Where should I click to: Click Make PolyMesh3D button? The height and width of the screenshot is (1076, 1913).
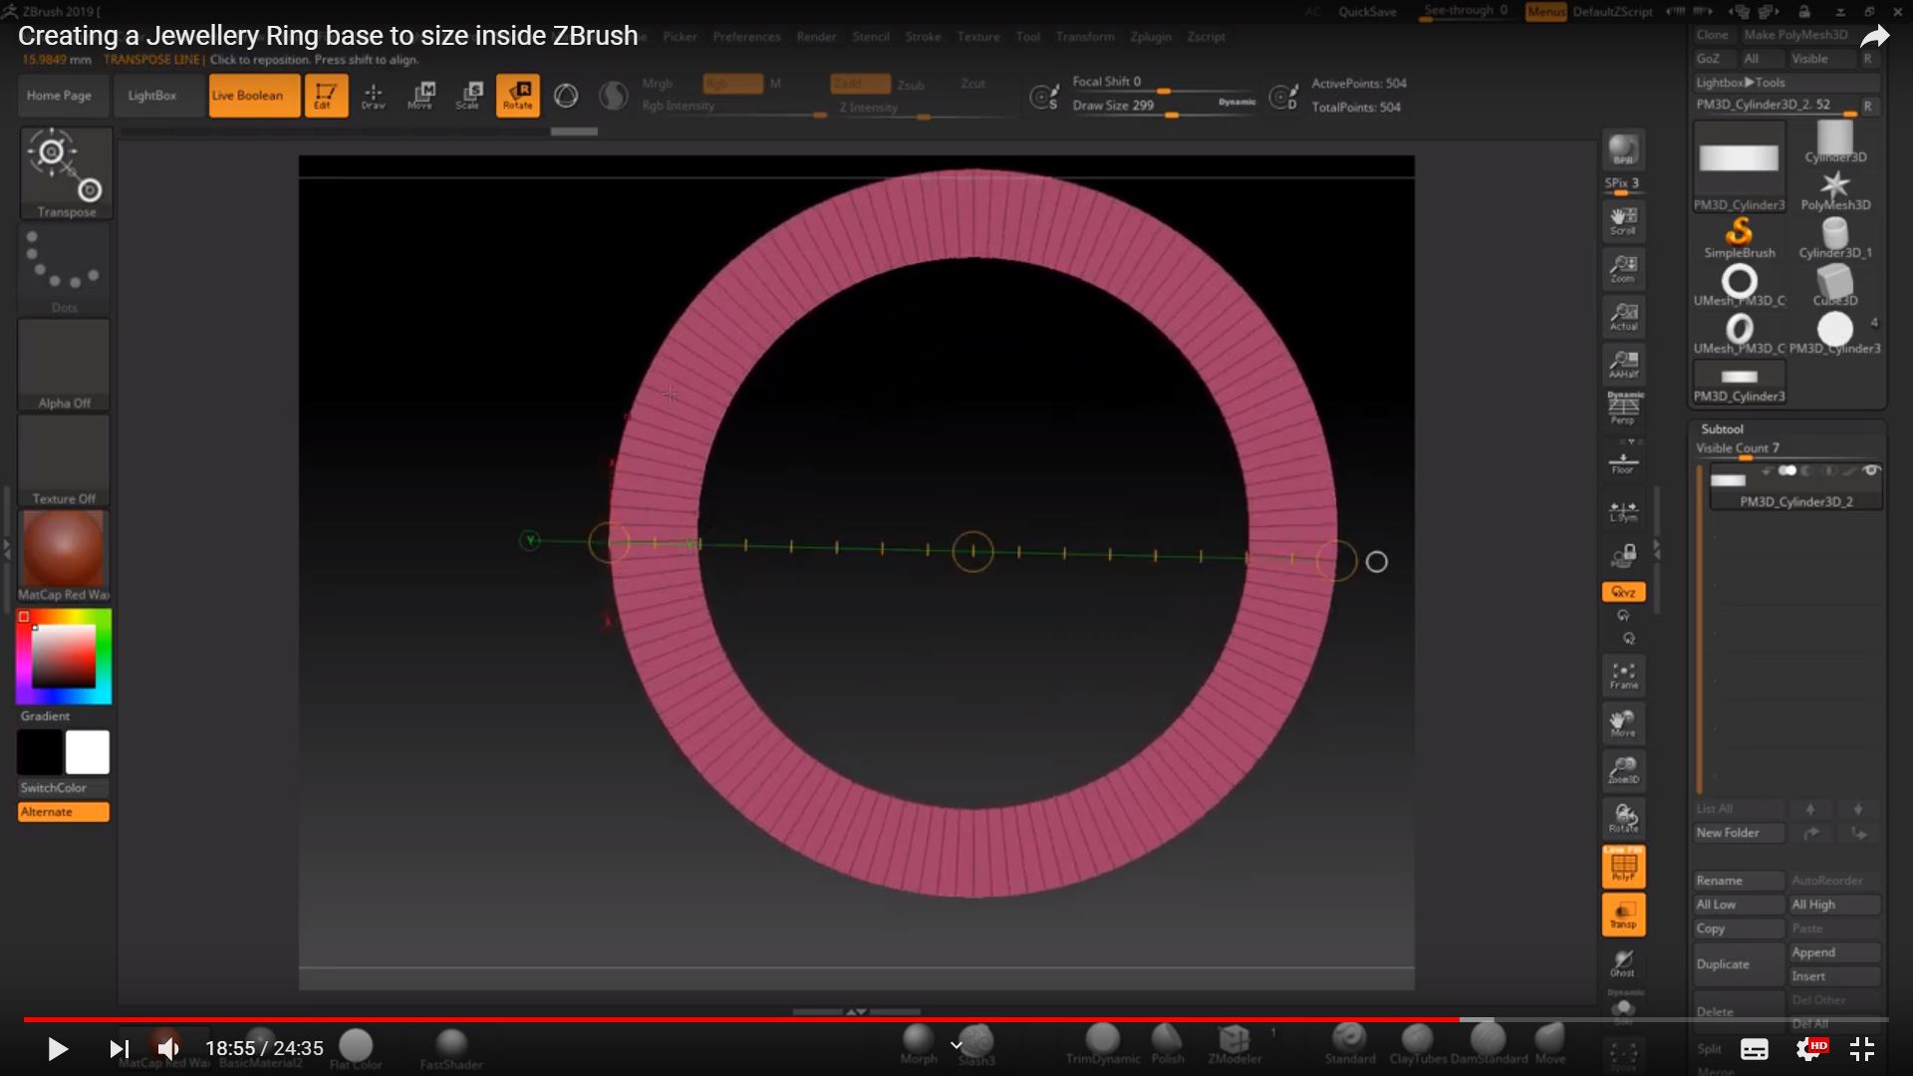(1796, 35)
